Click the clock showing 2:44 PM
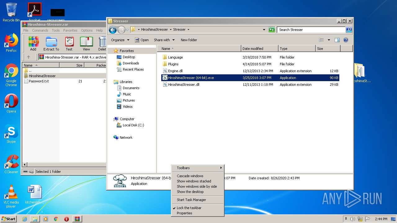The image size is (397, 223). 381,219
